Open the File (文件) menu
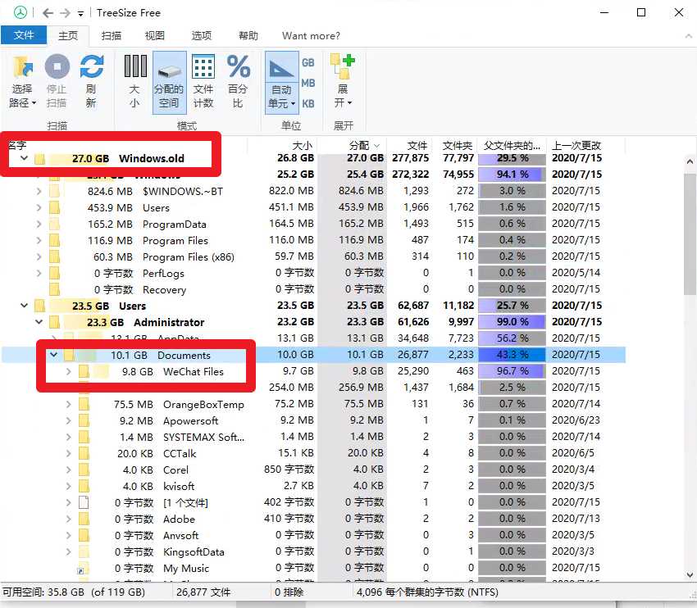Image resolution: width=697 pixels, height=608 pixels. pyautogui.click(x=24, y=35)
